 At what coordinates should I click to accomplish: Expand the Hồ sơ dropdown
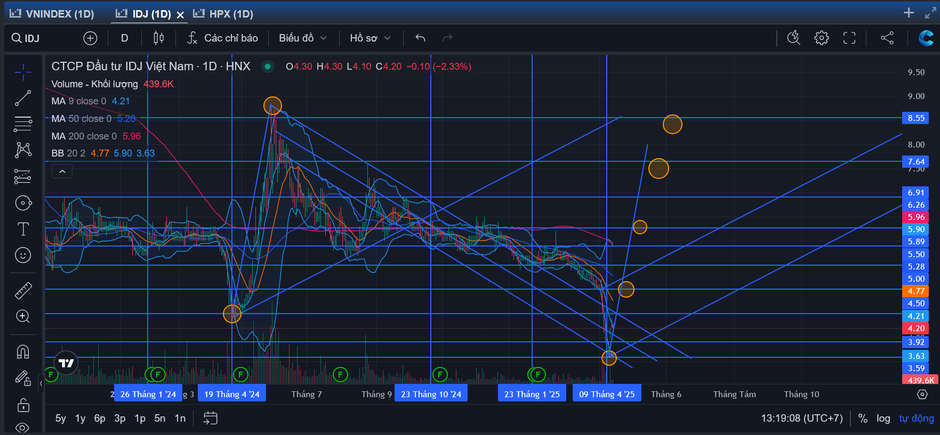tap(370, 38)
